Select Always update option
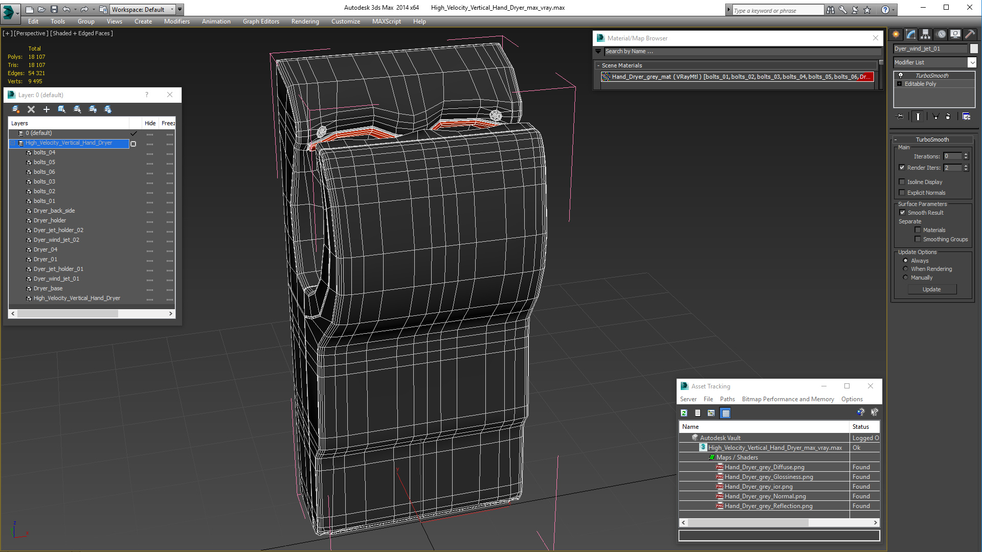982x552 pixels. coord(905,261)
